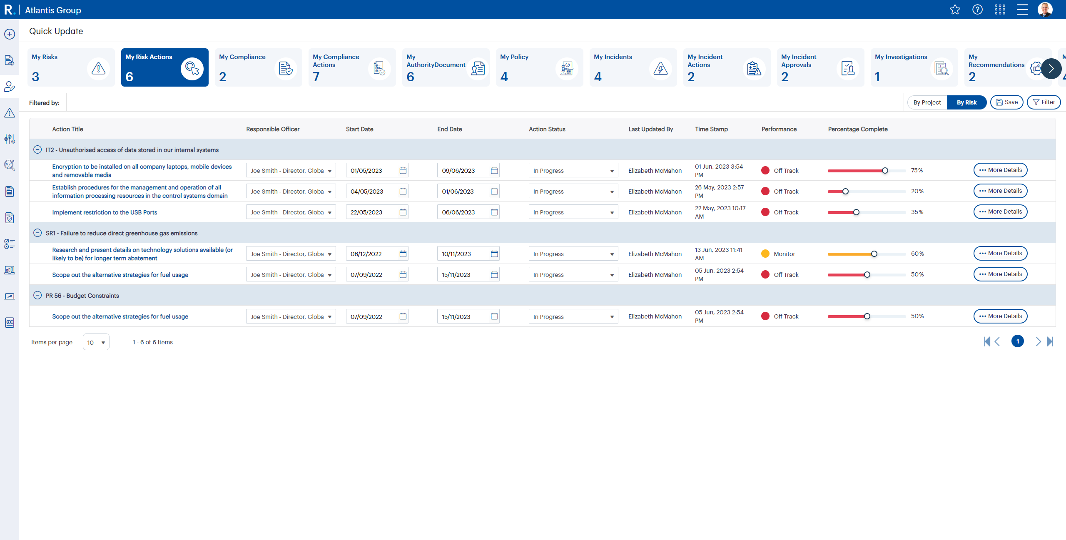Go to last page pagination icon
Viewport: 1066px width, 540px height.
click(x=1050, y=342)
